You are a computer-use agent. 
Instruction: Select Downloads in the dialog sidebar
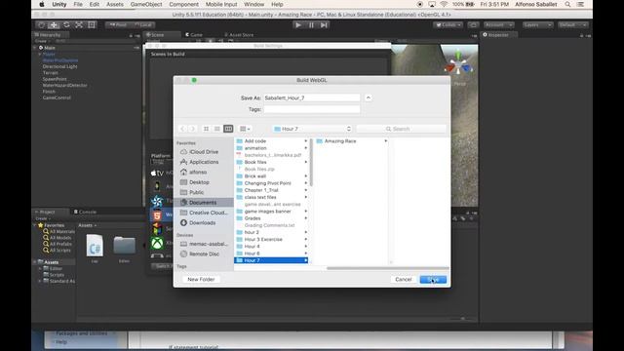click(204, 223)
